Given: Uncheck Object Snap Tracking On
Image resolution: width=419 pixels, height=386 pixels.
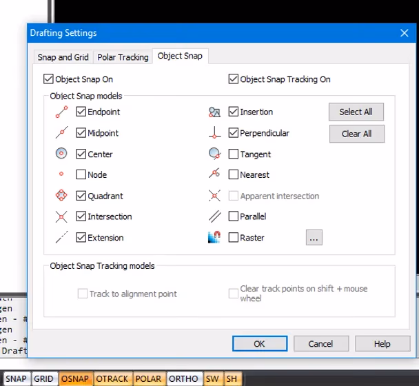Looking at the screenshot, I should click(234, 79).
